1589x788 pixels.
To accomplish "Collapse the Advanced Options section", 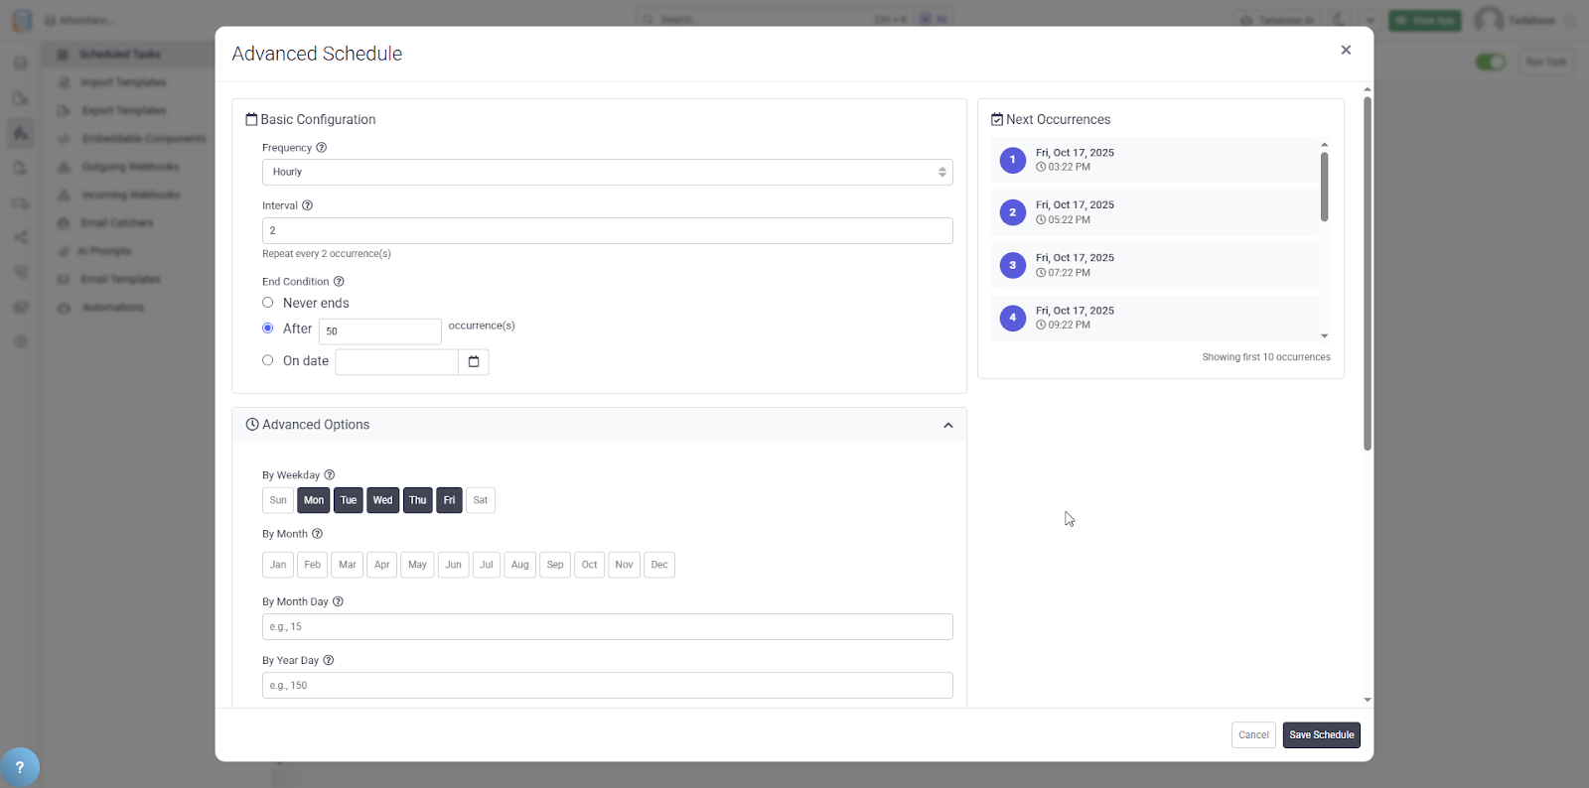I will tap(947, 426).
